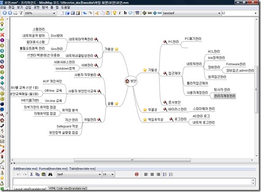Image resolution: width=261 pixels, height=192 pixels.
Task: Click the filter funnel icon
Action: tap(21, 13)
